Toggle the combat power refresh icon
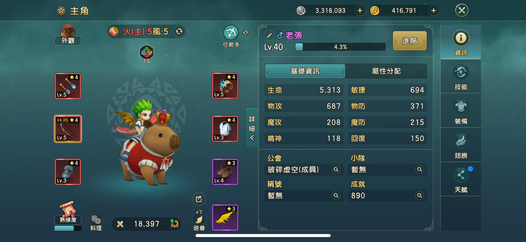This screenshot has height=242, width=526. point(174,224)
